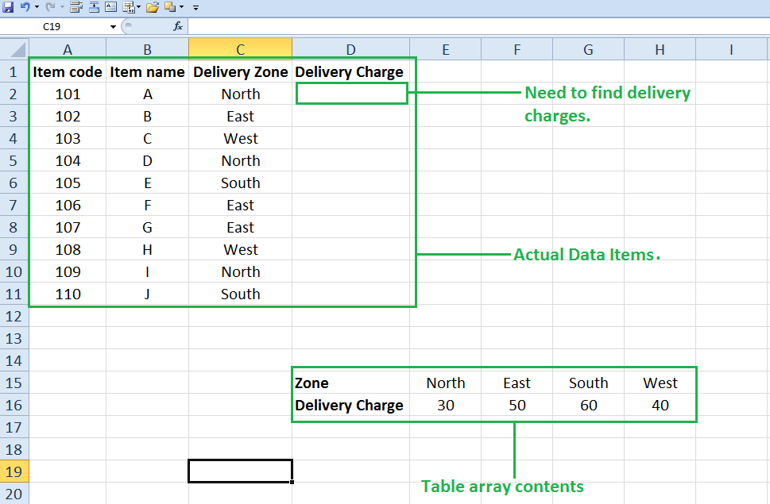Click inside the formula bar
The width and height of the screenshot is (770, 504).
coord(318,25)
